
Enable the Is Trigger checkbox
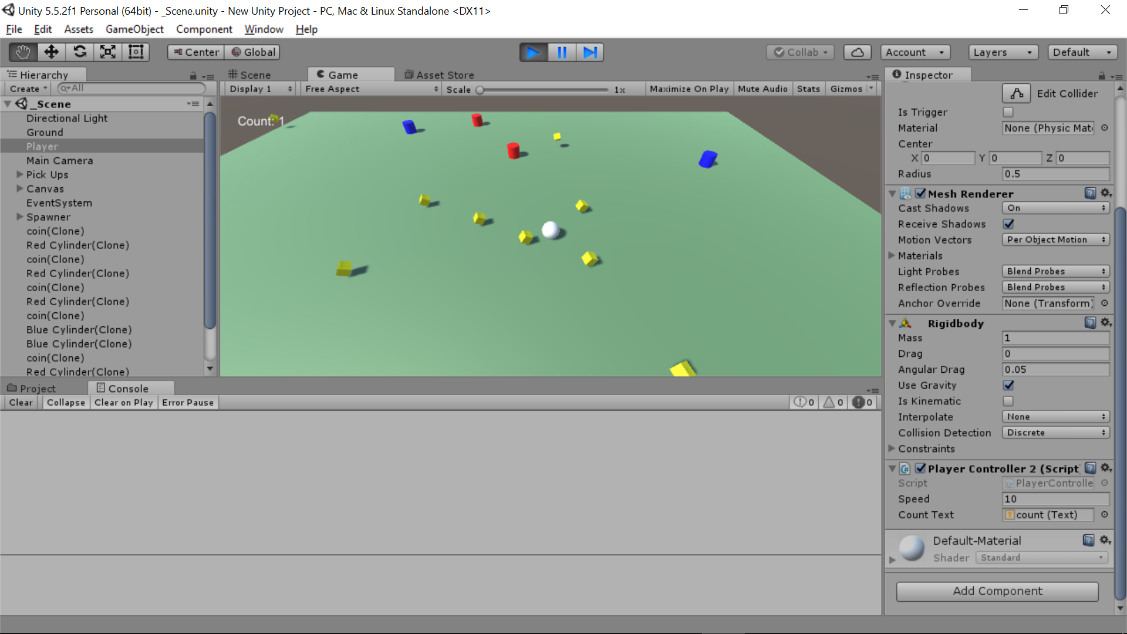coord(1008,112)
